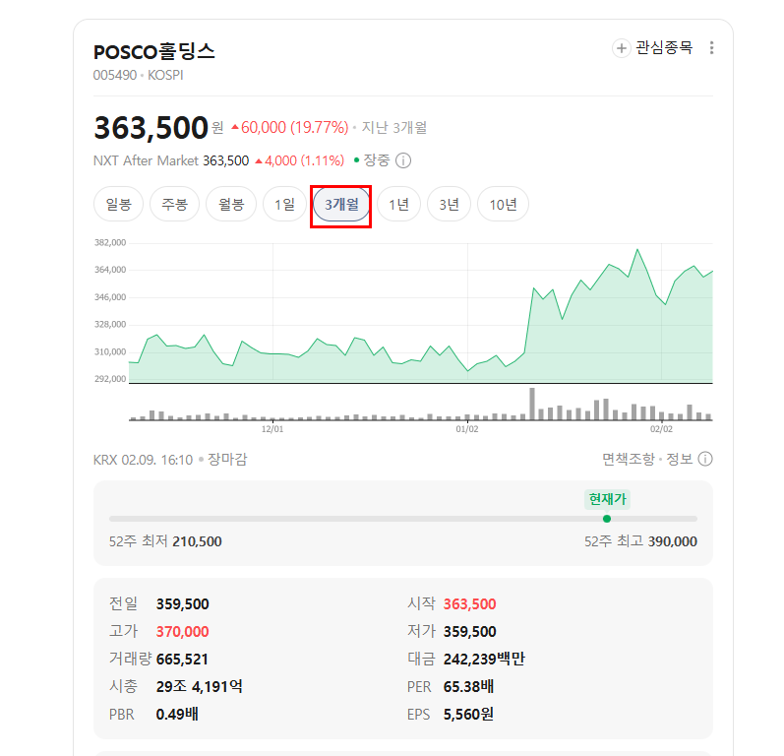Switch chart to 3개월 period
The width and height of the screenshot is (784, 756).
[x=341, y=204]
